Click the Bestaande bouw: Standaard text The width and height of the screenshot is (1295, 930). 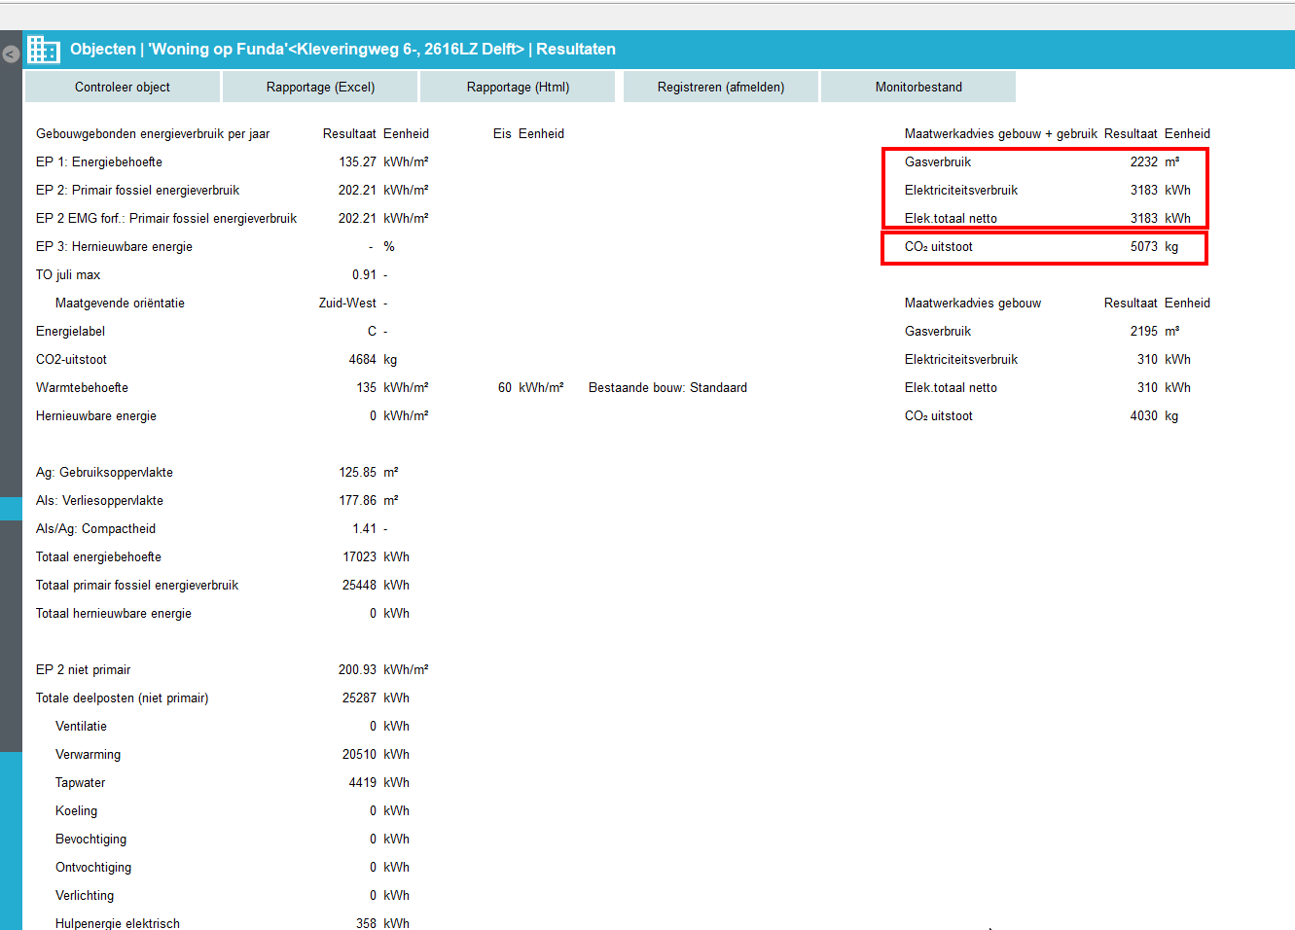(x=667, y=388)
